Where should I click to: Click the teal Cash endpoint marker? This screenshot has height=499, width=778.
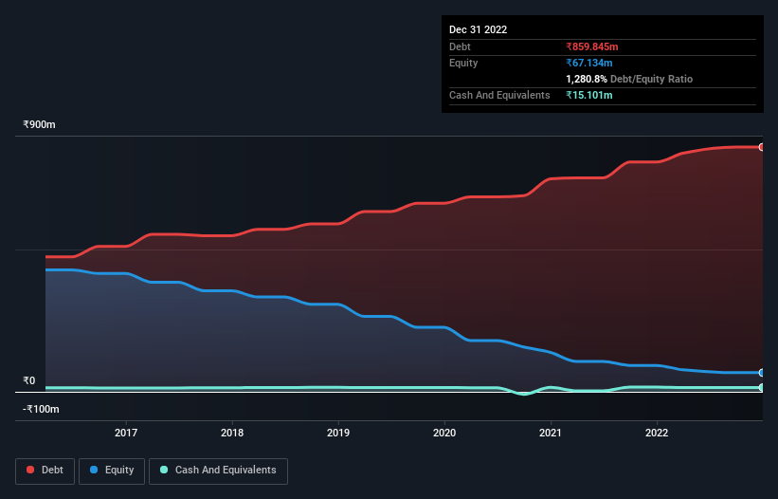coord(762,387)
